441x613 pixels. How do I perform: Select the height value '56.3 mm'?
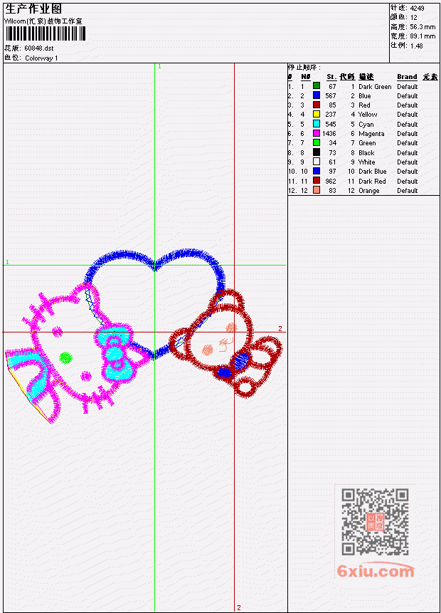[423, 27]
